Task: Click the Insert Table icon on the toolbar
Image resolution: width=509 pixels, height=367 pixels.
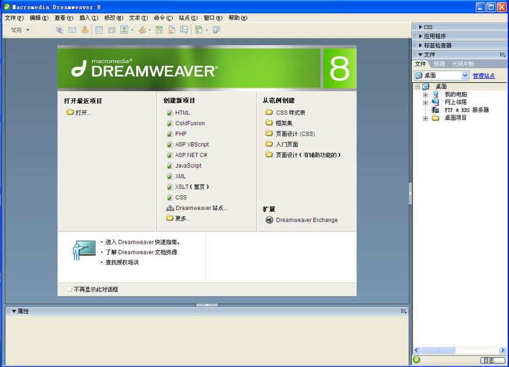Action: tap(98, 29)
